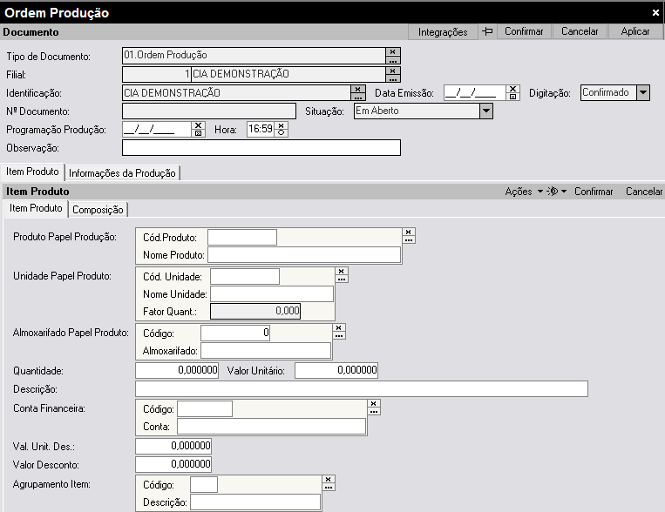The image size is (665, 512).
Task: Open lookup (...) for Unidade Papel Produto
Action: click(x=342, y=279)
